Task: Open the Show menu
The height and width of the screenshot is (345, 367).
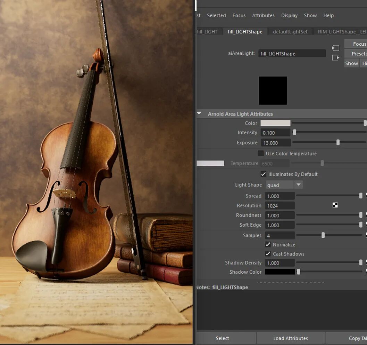Action: pos(310,15)
